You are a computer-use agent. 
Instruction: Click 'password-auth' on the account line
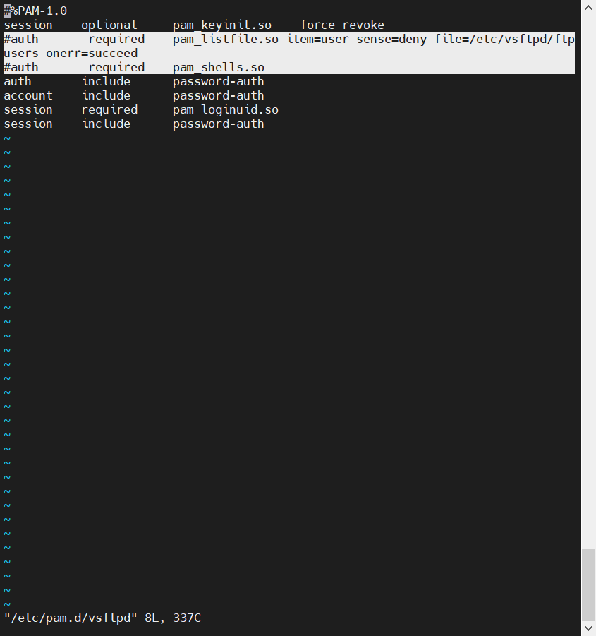point(219,96)
